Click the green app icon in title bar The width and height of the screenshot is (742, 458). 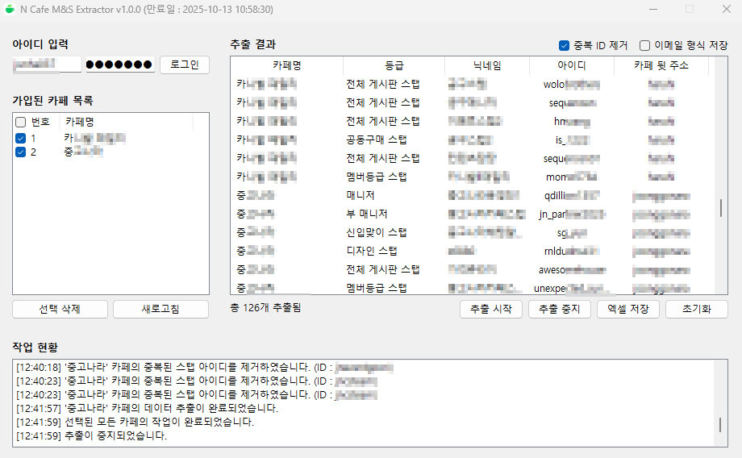tap(10, 9)
